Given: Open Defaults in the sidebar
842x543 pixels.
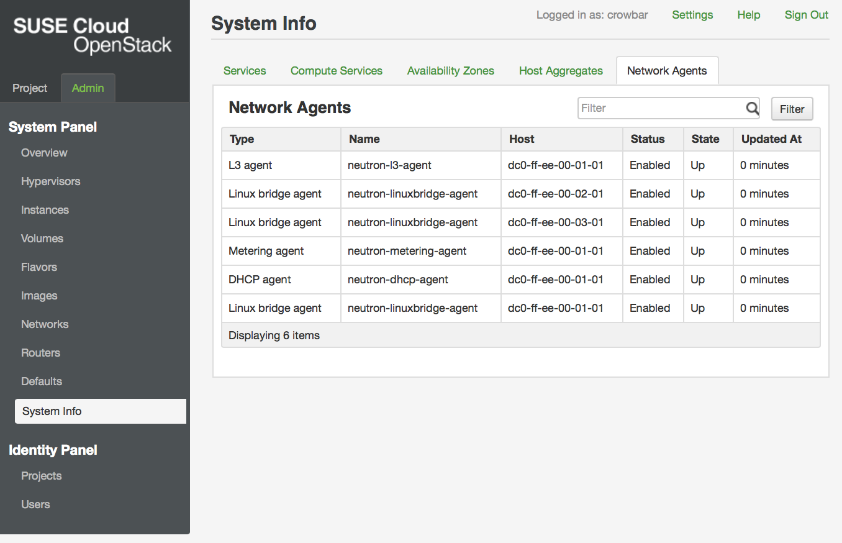Looking at the screenshot, I should tap(42, 381).
